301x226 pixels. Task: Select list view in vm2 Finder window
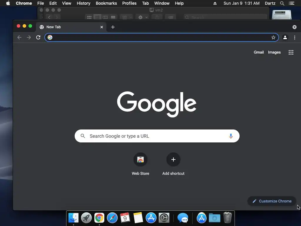click(97, 17)
